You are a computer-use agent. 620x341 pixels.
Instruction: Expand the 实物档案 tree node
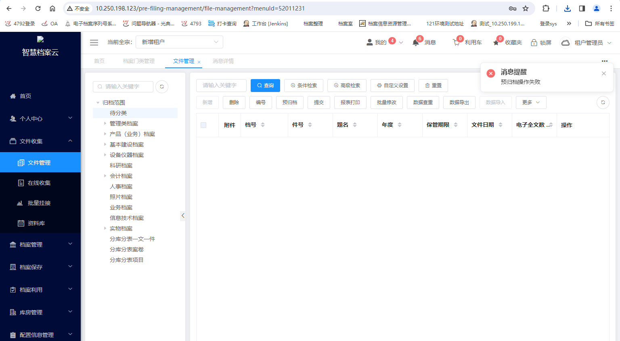[x=105, y=228]
